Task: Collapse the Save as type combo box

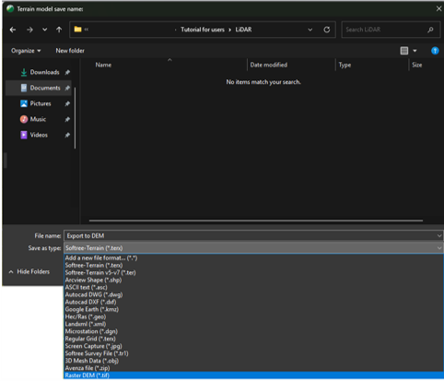Action: coord(253,248)
